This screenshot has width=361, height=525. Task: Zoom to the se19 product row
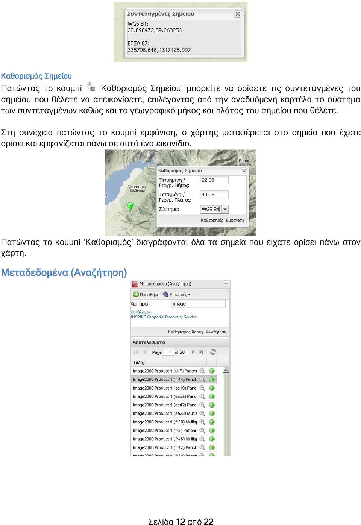point(202,388)
